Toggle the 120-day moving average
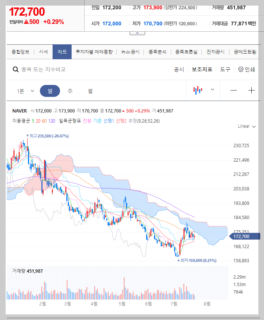264x320 pixels. (51, 121)
